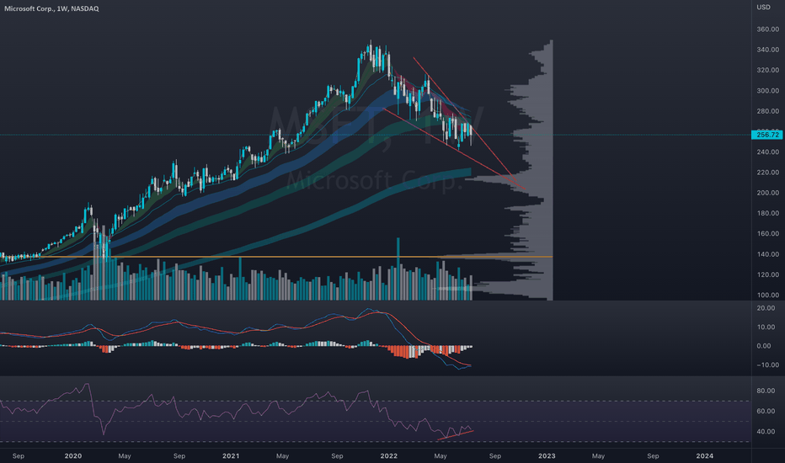Click the MACD 10.00 scale label

(766, 327)
